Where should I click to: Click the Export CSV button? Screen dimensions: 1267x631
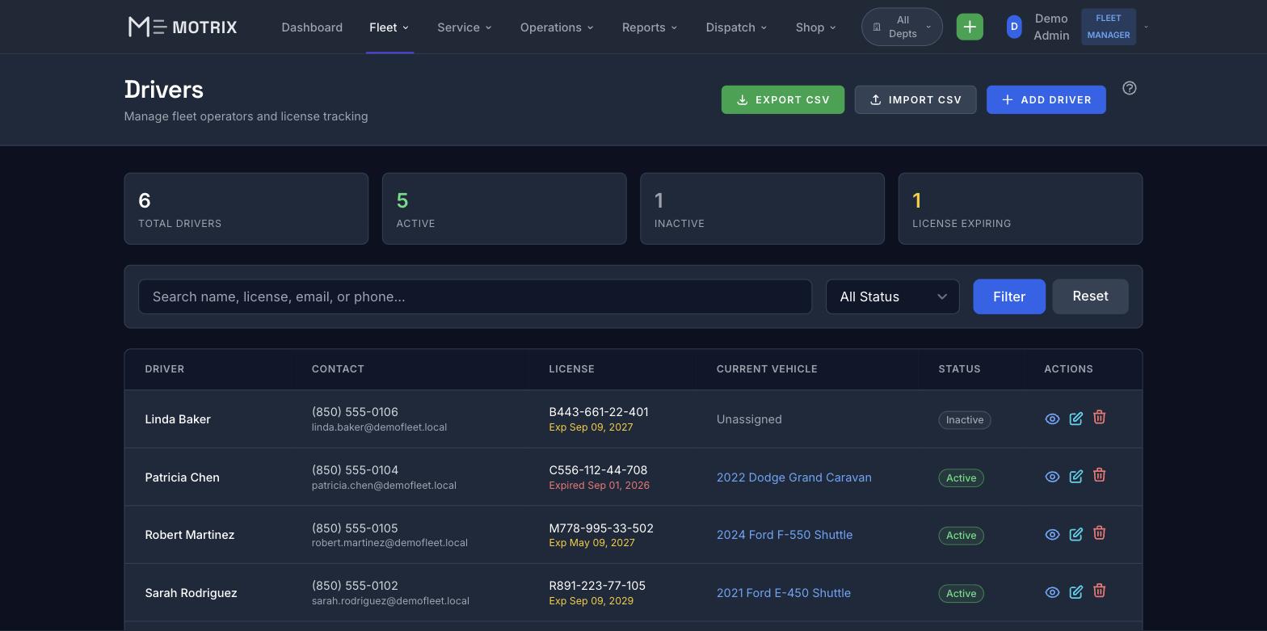pyautogui.click(x=783, y=100)
